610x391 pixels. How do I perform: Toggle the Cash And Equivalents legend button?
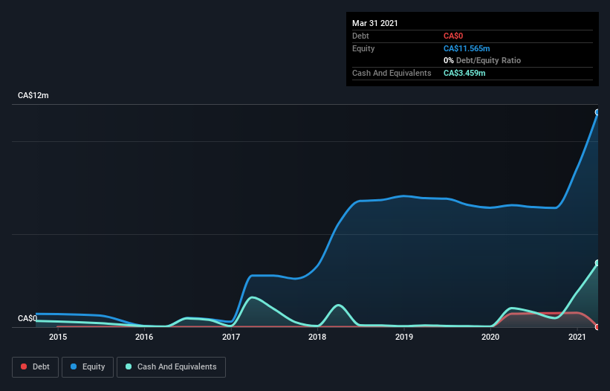(x=171, y=367)
